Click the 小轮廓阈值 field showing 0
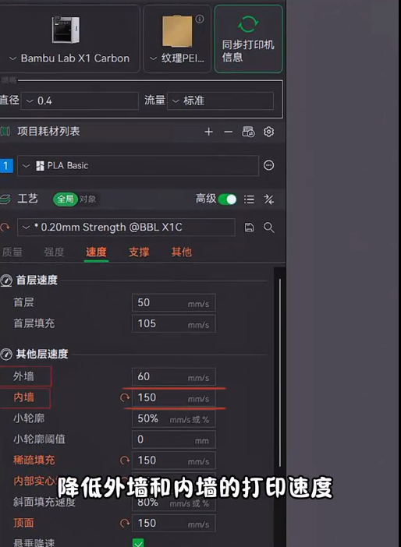Image resolution: width=401 pixels, height=547 pixels. (x=174, y=439)
